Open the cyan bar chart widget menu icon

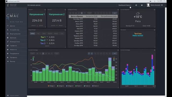[155, 50]
